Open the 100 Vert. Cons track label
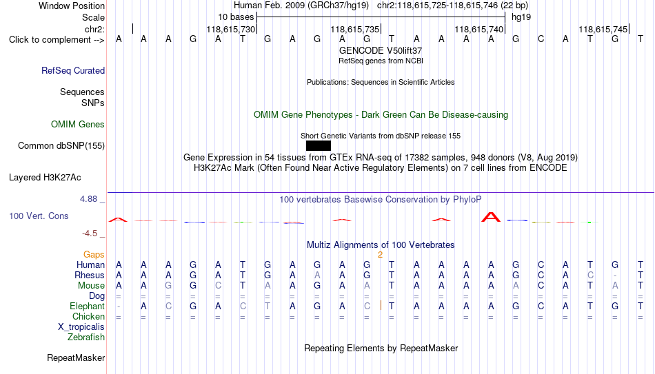This screenshot has width=655, height=374. pos(39,216)
